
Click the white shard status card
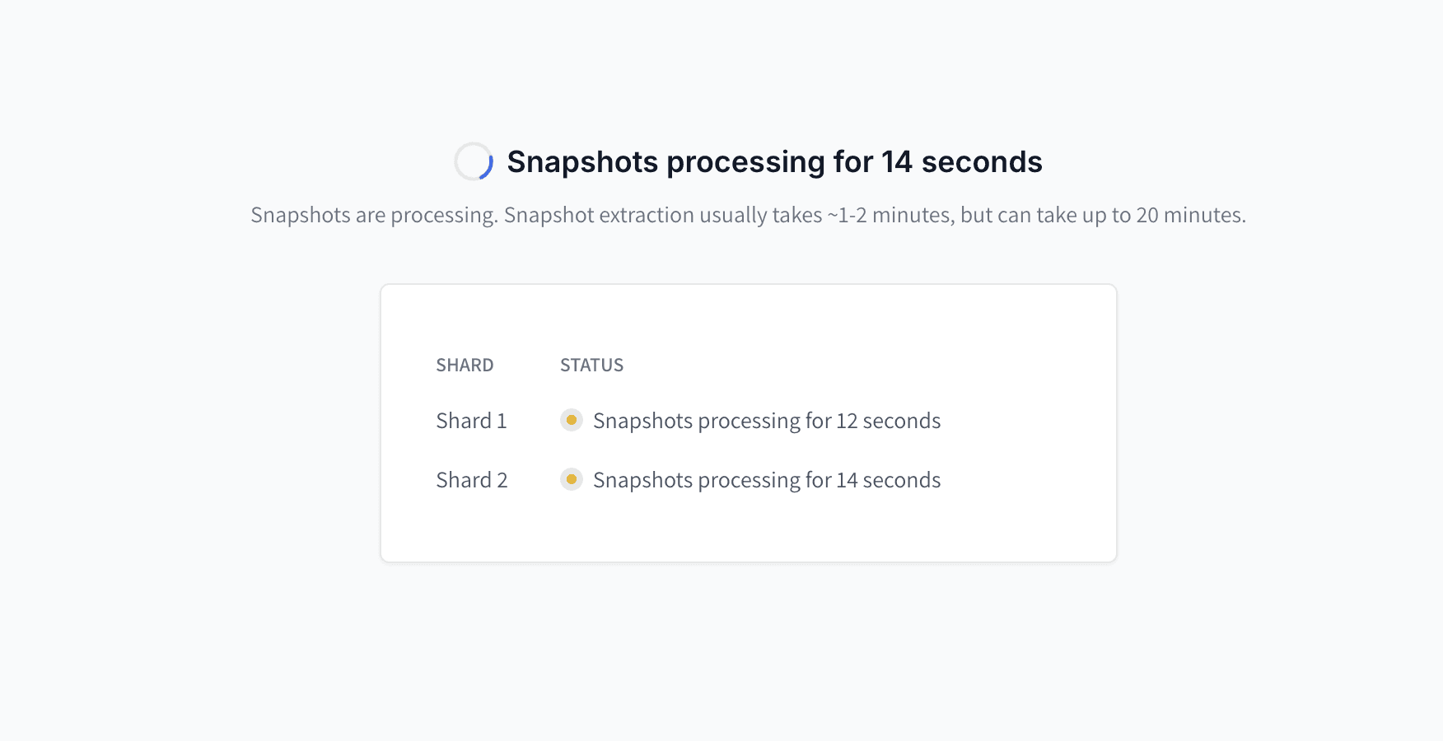pyautogui.click(x=749, y=423)
